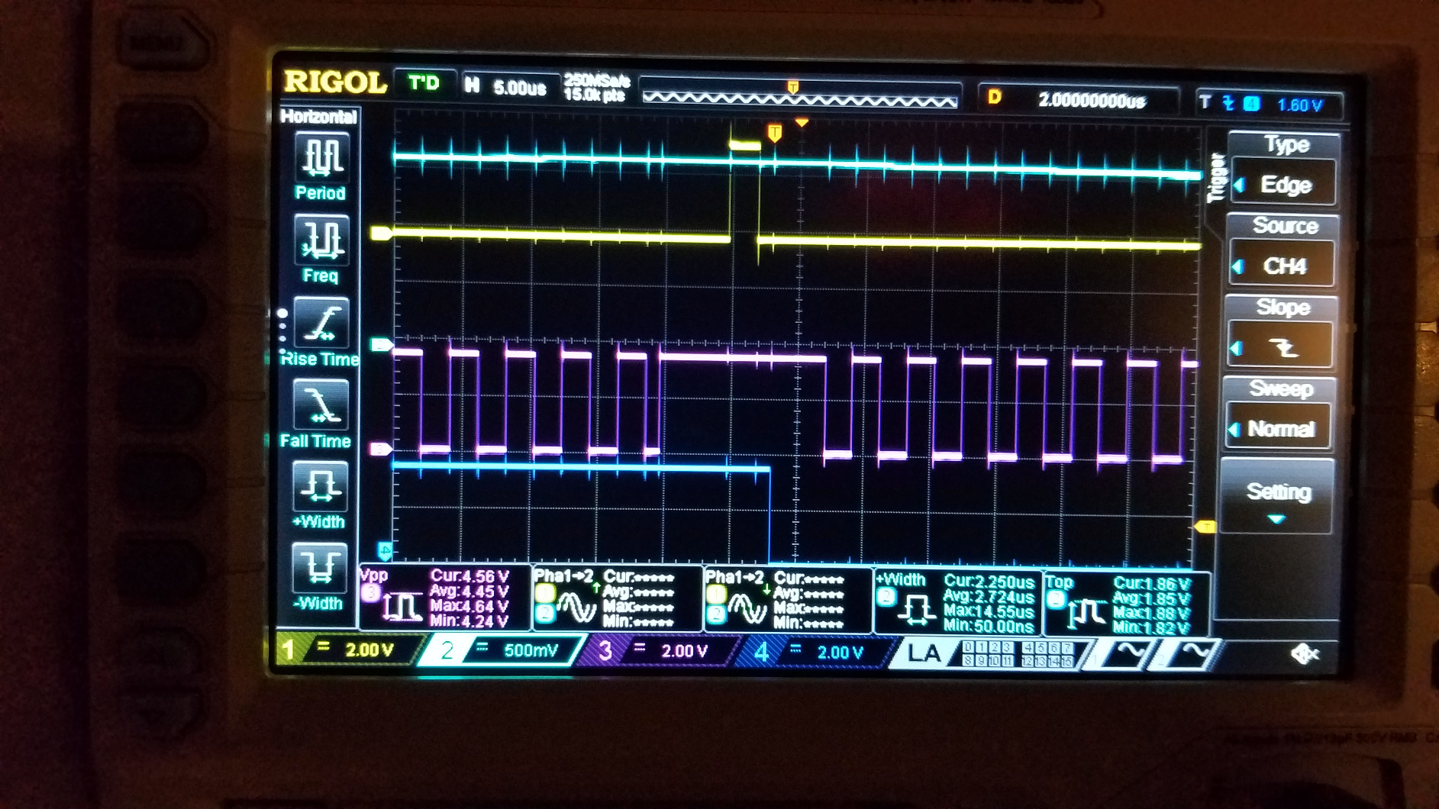Tap the blue channel 4 ground marker
Viewport: 1439px width, 809px height.
tap(385, 550)
